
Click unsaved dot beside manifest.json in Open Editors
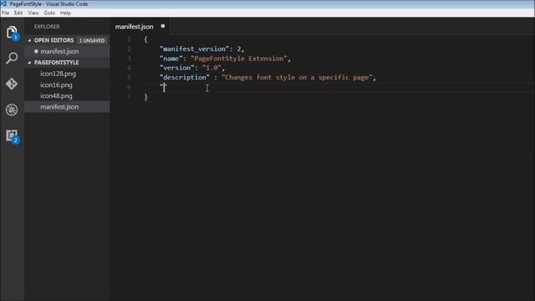pos(36,51)
